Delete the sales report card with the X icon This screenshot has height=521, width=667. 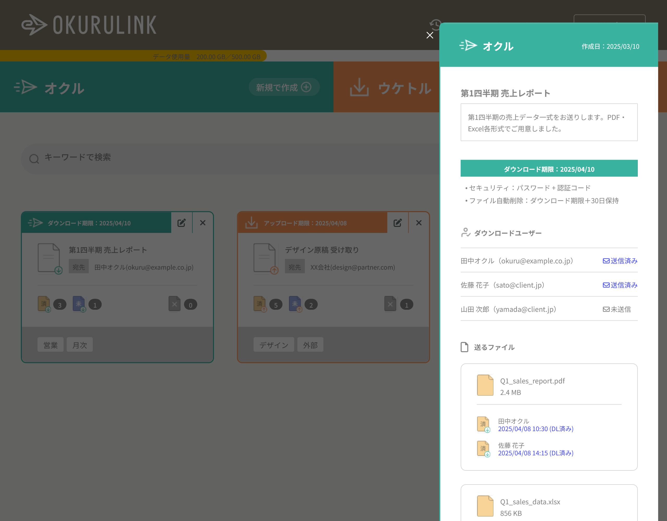click(x=203, y=223)
